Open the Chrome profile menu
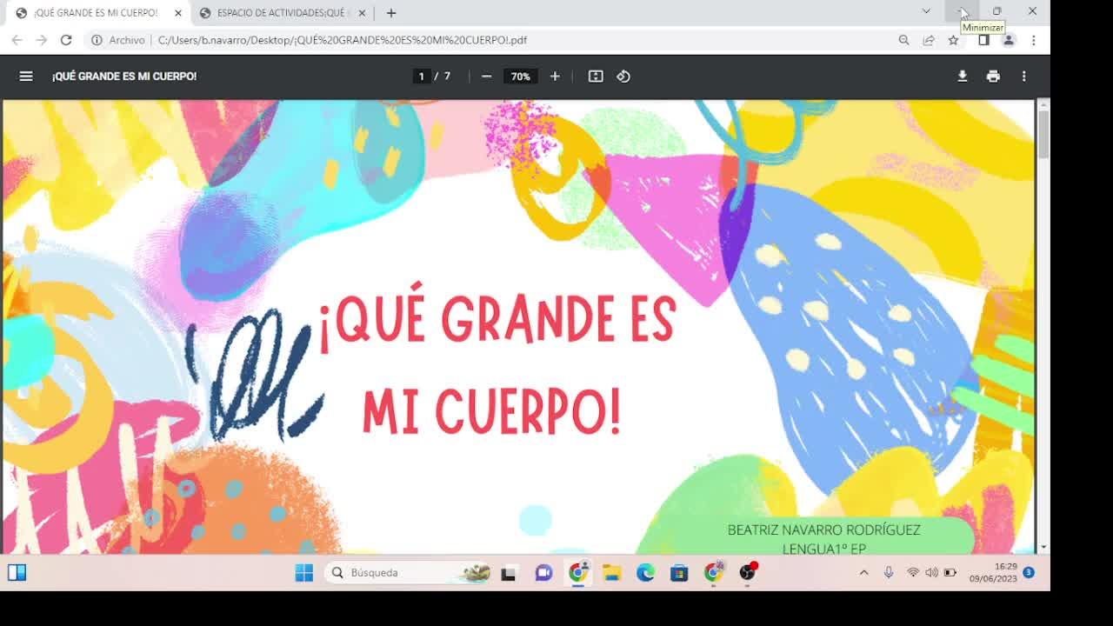Image resolution: width=1113 pixels, height=626 pixels. pyautogui.click(x=1009, y=40)
